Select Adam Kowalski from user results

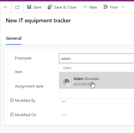pyautogui.click(x=97, y=80)
